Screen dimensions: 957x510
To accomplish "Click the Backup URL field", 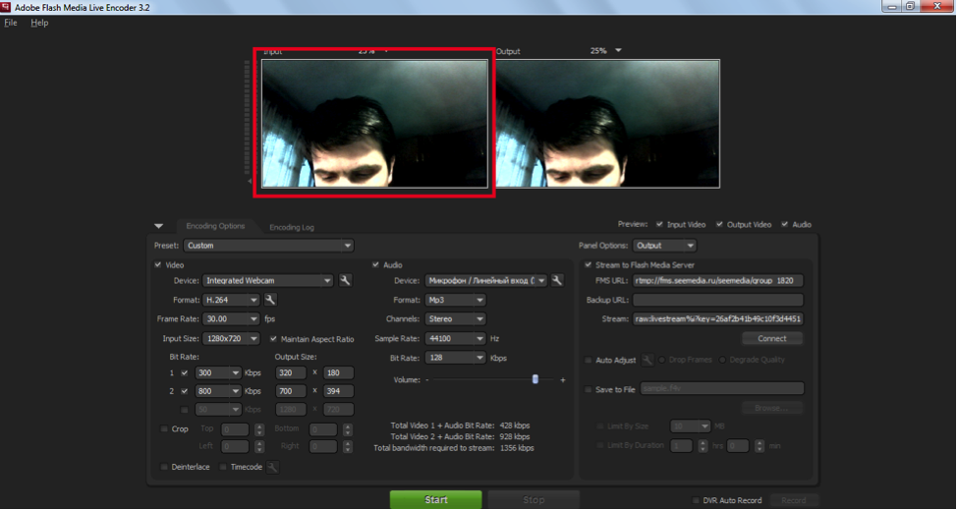I will point(717,300).
